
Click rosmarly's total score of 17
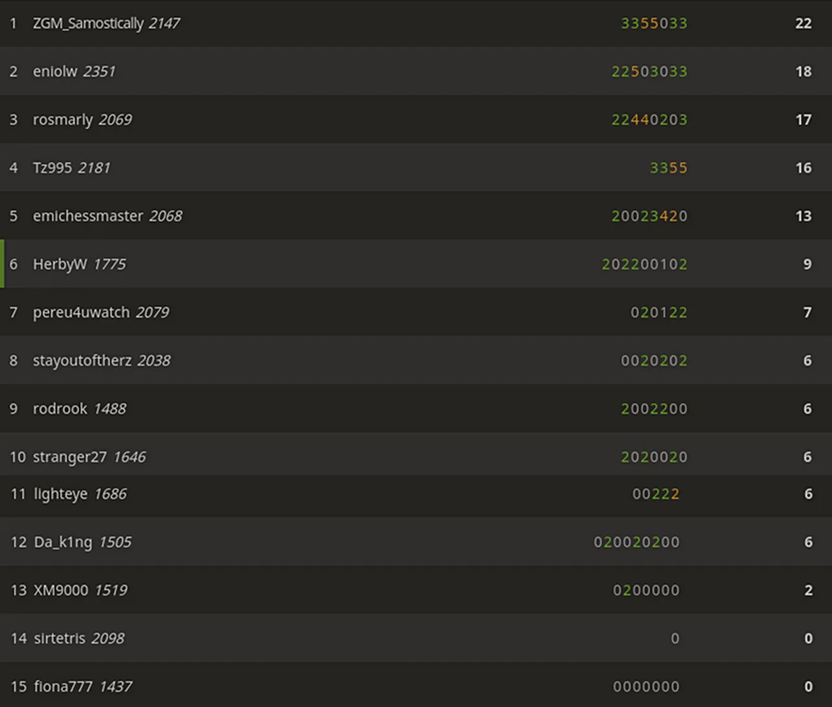803,120
